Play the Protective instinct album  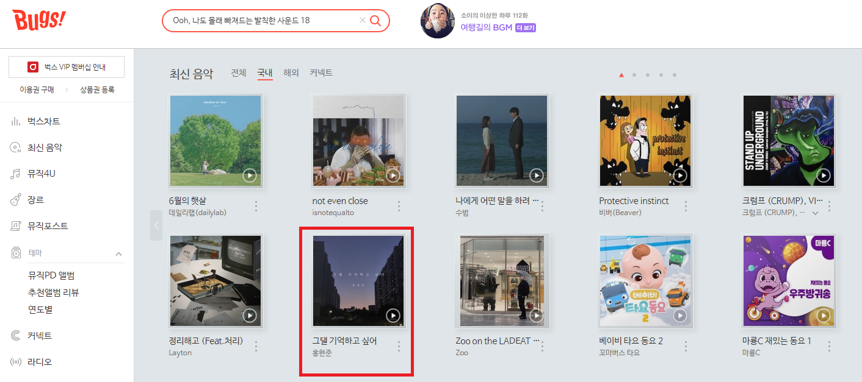pyautogui.click(x=679, y=175)
